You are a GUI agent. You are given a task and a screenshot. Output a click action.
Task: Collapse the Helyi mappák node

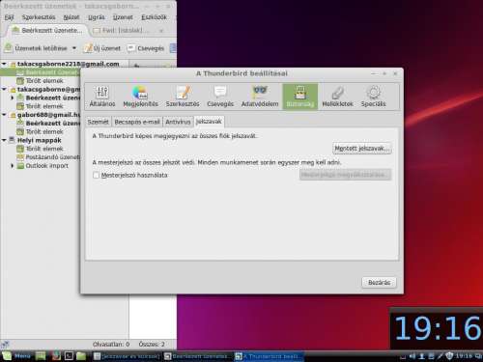pyautogui.click(x=4, y=140)
